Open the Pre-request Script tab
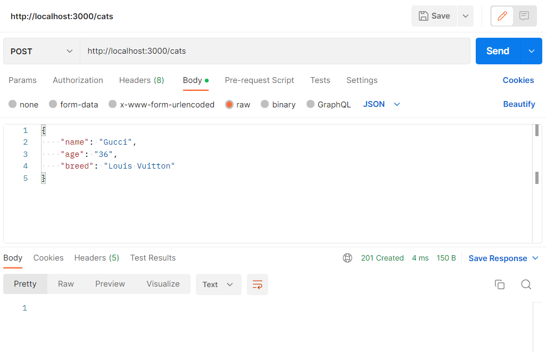546x352 pixels. tap(259, 80)
